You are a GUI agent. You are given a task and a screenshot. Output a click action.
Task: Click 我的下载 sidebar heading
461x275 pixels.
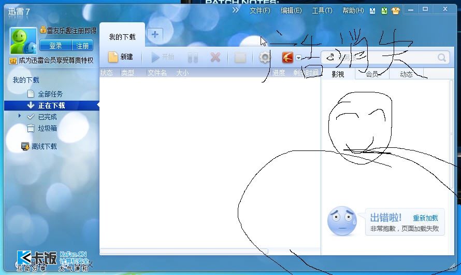[x=26, y=80]
